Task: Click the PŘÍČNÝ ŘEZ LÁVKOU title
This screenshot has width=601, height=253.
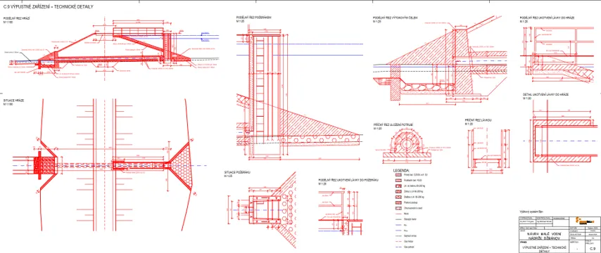Action: pyautogui.click(x=478, y=120)
